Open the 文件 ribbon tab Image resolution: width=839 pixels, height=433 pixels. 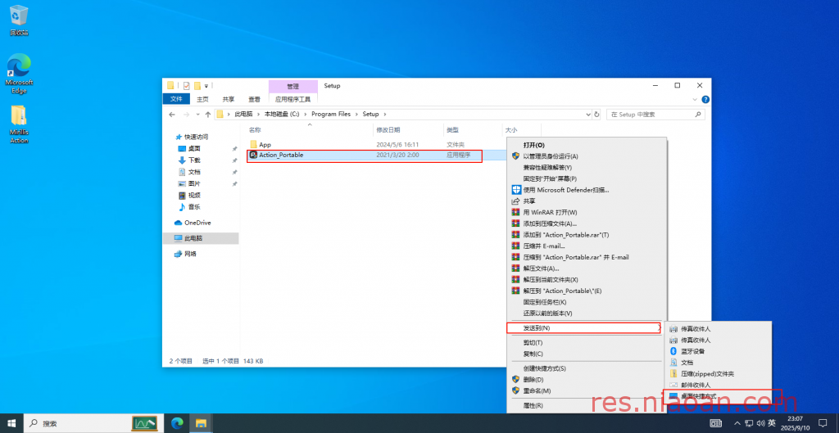[x=176, y=99]
